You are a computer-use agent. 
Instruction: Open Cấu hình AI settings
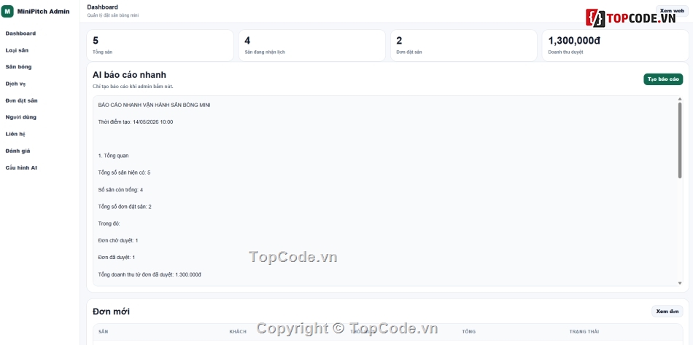[x=21, y=167]
